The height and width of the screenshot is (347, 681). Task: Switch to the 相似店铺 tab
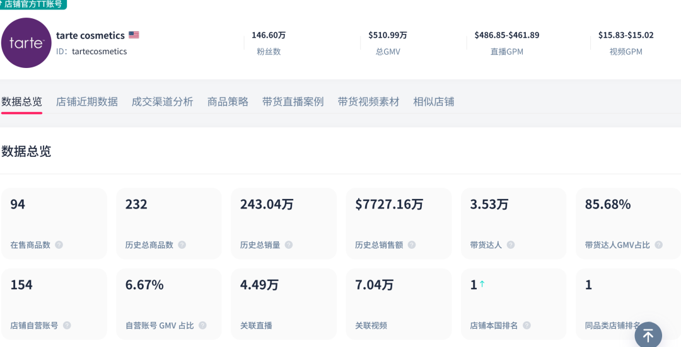[433, 101]
